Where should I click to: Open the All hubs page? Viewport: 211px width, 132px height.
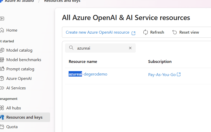(14, 108)
